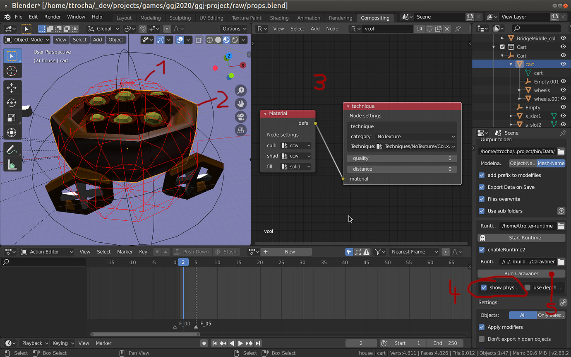Toggle X-ray display icon
Screen dimensions: 571x357
point(199,40)
